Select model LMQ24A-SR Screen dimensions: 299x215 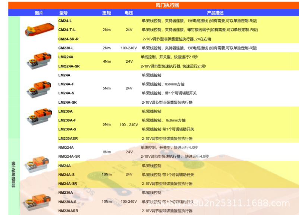click(x=69, y=66)
